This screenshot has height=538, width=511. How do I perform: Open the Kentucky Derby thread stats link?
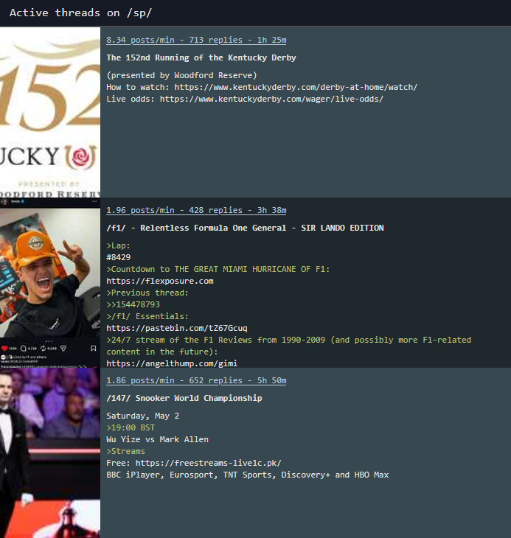coord(196,40)
